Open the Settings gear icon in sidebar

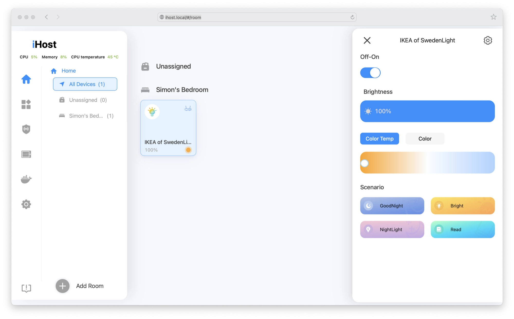(x=26, y=204)
